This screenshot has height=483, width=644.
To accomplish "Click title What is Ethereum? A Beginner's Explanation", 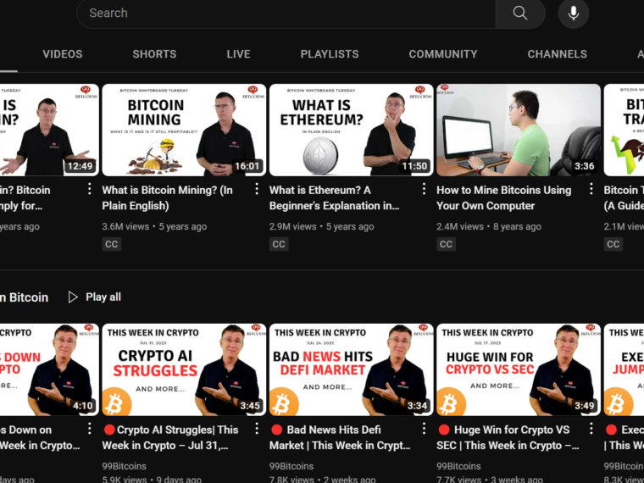I will (334, 198).
